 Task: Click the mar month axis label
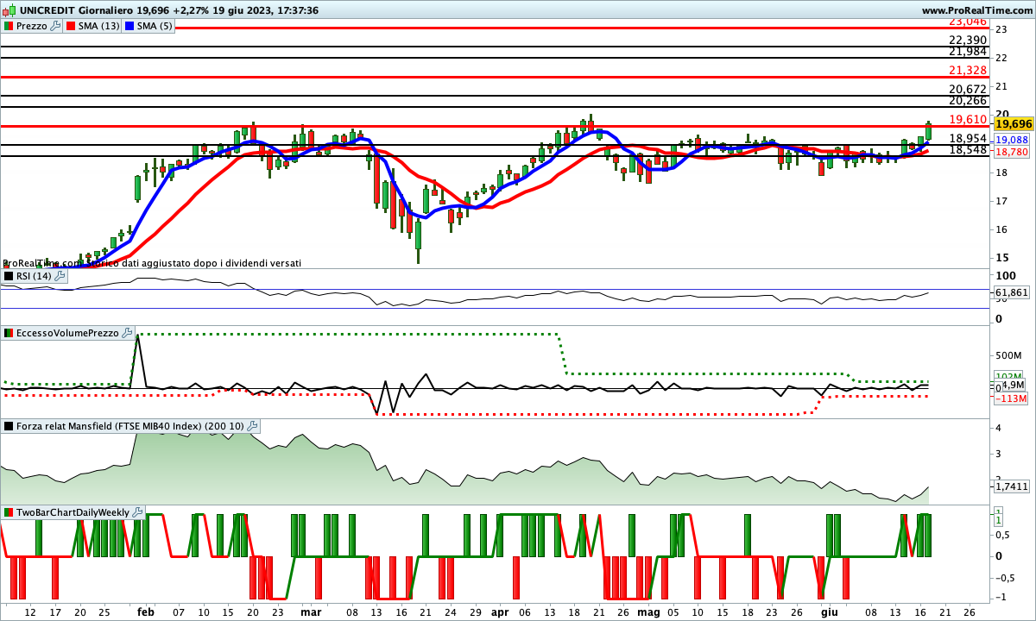(311, 612)
